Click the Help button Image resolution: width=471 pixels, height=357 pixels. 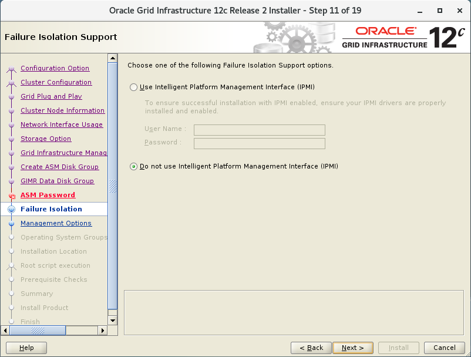click(x=26, y=348)
